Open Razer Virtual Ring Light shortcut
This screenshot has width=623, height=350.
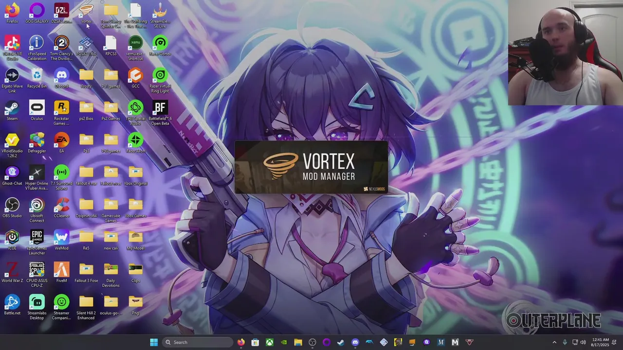click(x=160, y=81)
